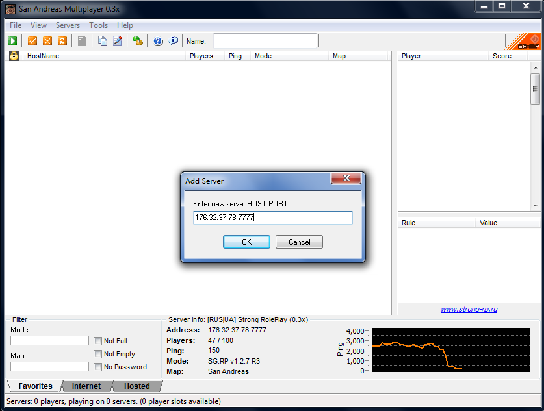Screen dimensions: 544x411
Task: Enable the Not Empty filter checkbox
Action: coord(98,354)
